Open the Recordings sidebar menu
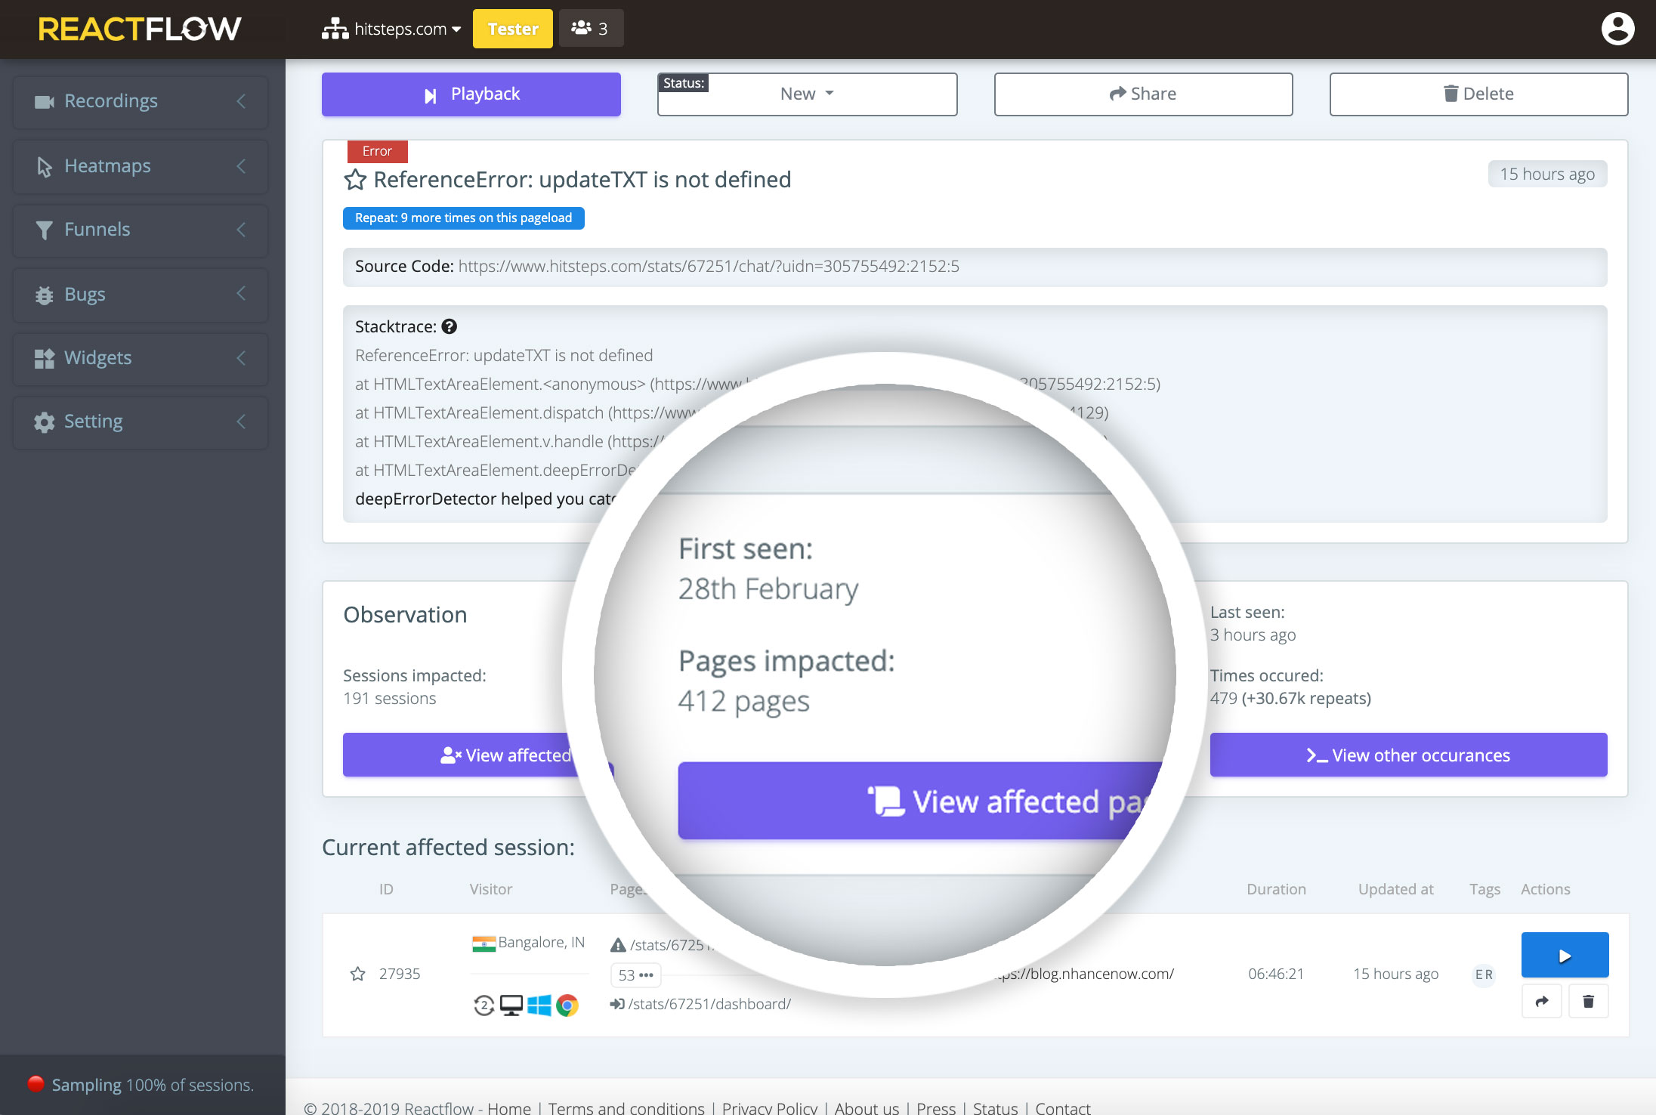 point(141,101)
